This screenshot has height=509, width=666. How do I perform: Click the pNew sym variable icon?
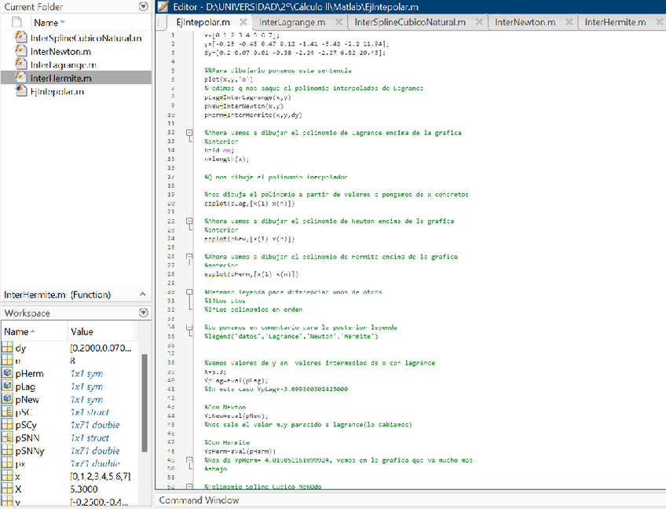click(x=7, y=400)
